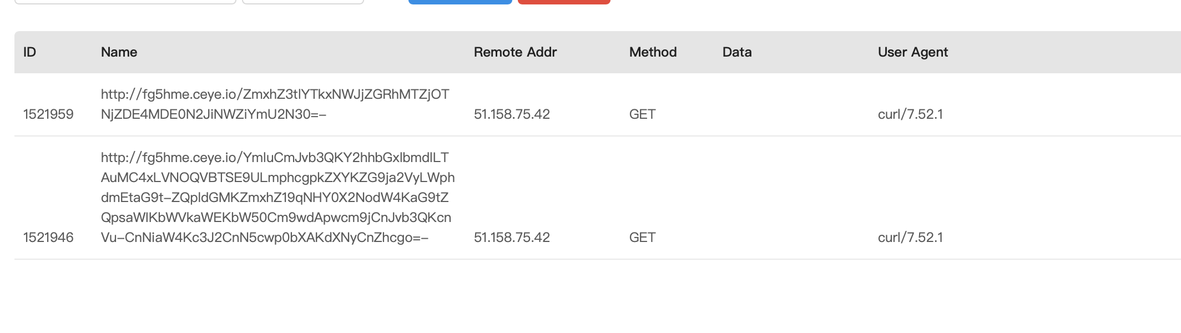Image resolution: width=1181 pixels, height=333 pixels.
Task: Select the Remote Addr column header
Action: pos(515,52)
